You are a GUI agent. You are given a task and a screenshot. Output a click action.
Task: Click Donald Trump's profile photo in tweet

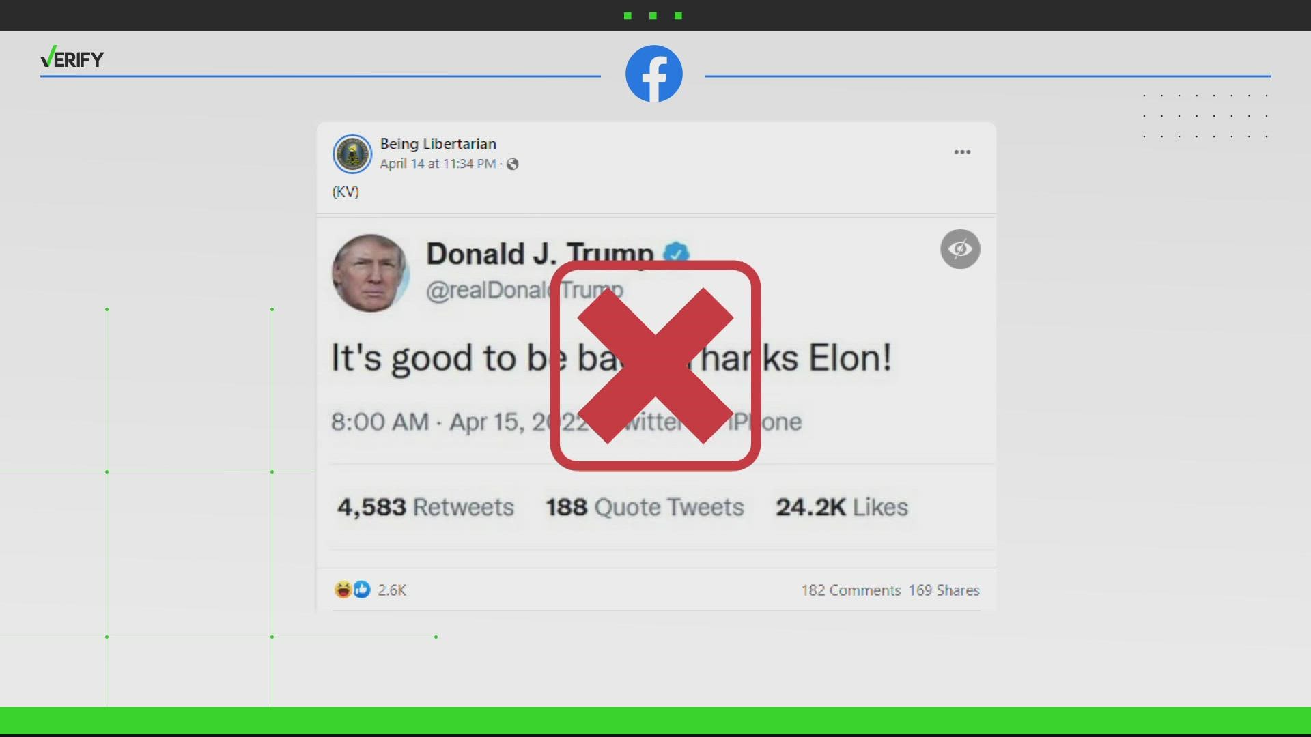point(371,273)
